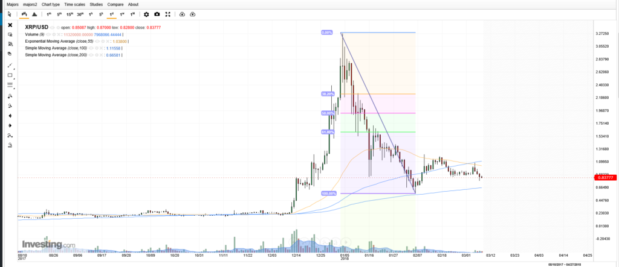Remove the Exponential Moving Average study
Screen dimensions: 619x267
[108, 42]
